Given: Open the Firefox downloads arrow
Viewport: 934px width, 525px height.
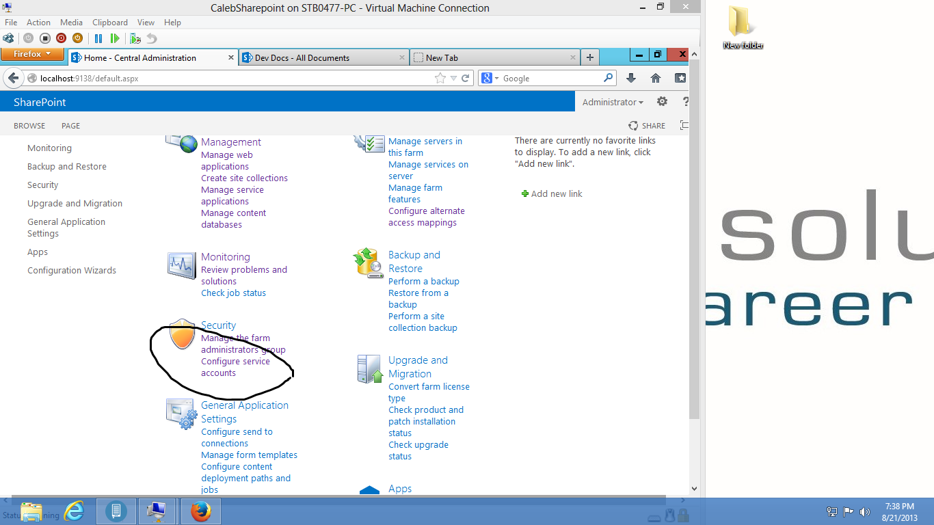Looking at the screenshot, I should (x=631, y=79).
